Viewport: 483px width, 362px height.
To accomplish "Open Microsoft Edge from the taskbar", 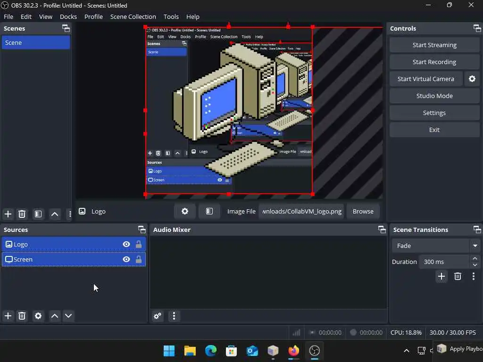I will (211, 351).
